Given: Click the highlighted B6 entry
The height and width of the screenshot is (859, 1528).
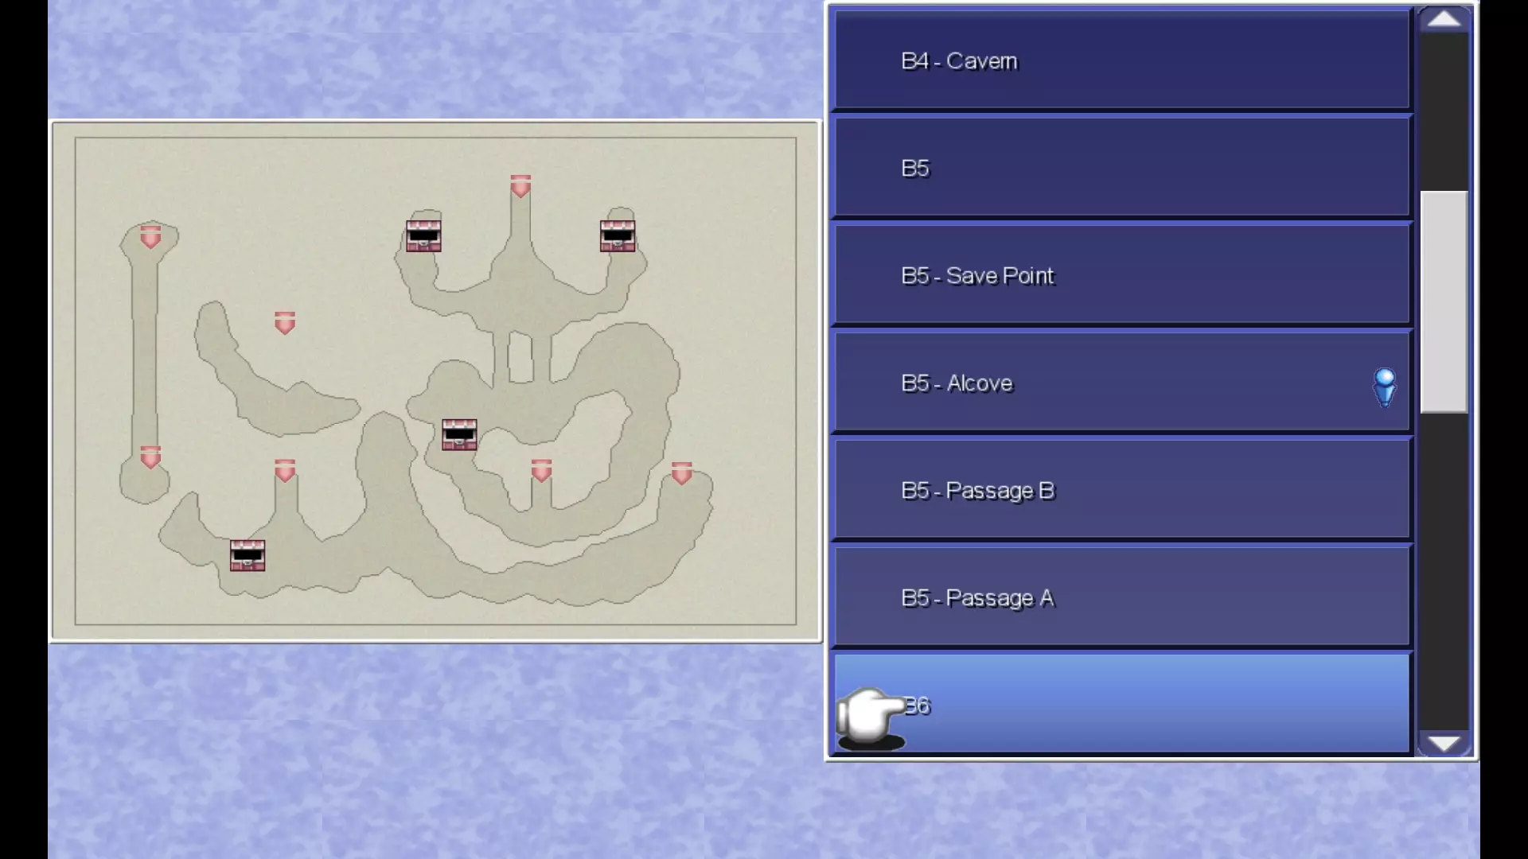Looking at the screenshot, I should click(x=1121, y=705).
